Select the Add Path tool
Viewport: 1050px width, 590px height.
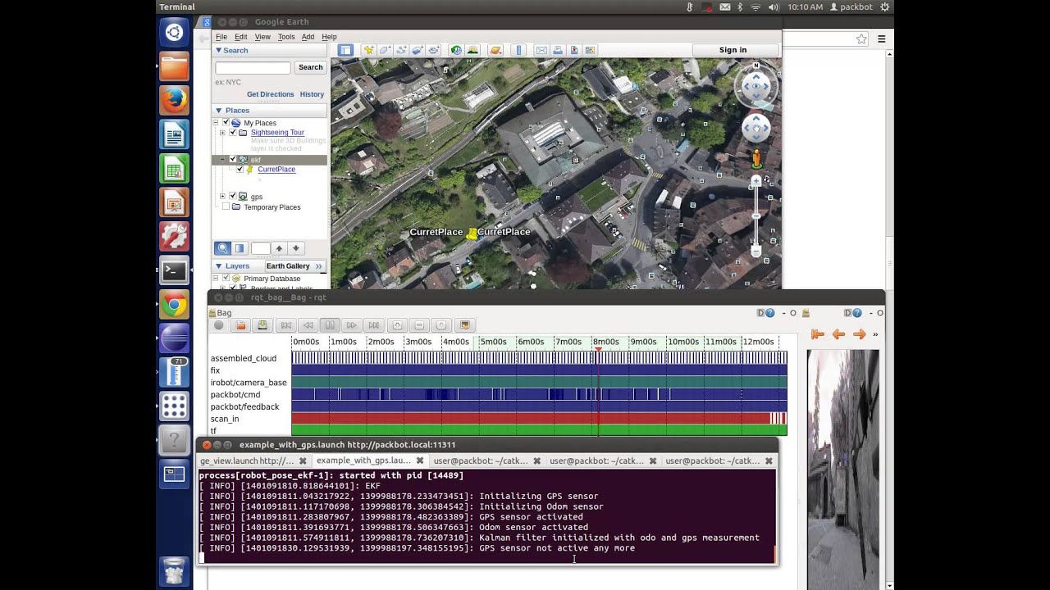(401, 50)
